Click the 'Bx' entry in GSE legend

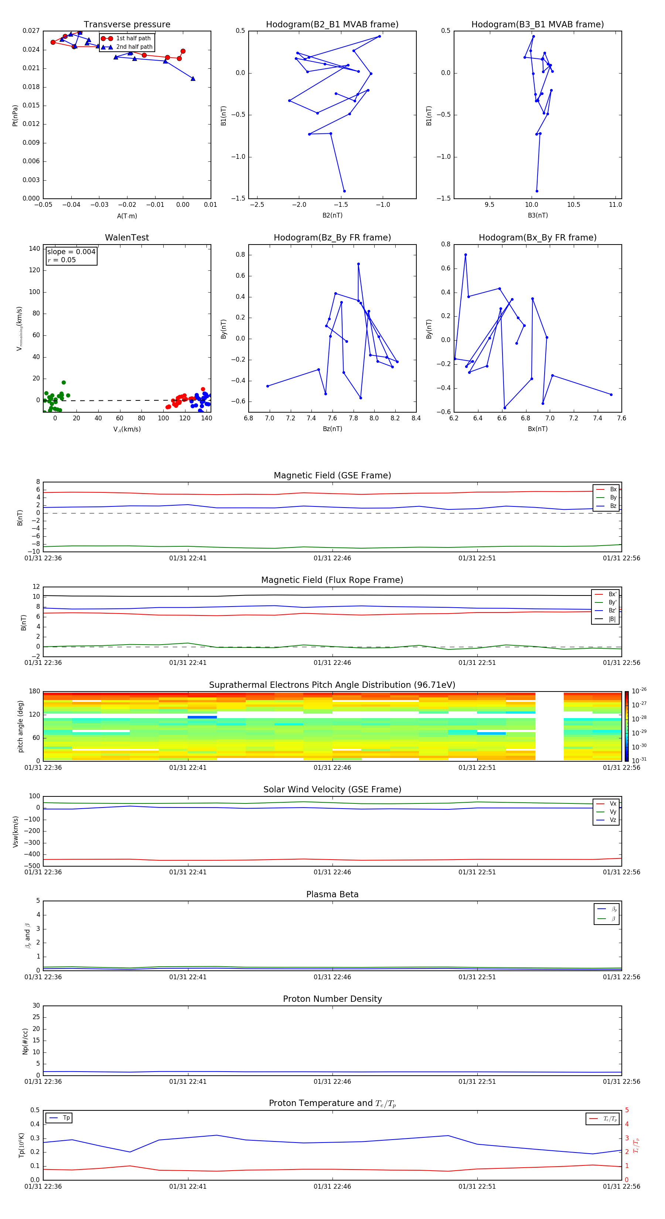(x=607, y=489)
